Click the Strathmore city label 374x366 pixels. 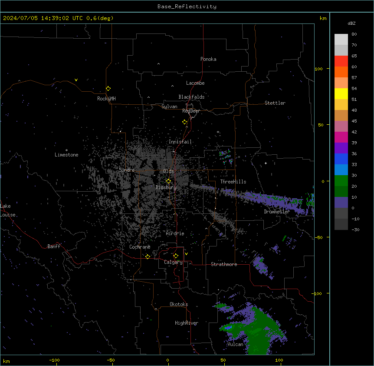[x=224, y=264]
